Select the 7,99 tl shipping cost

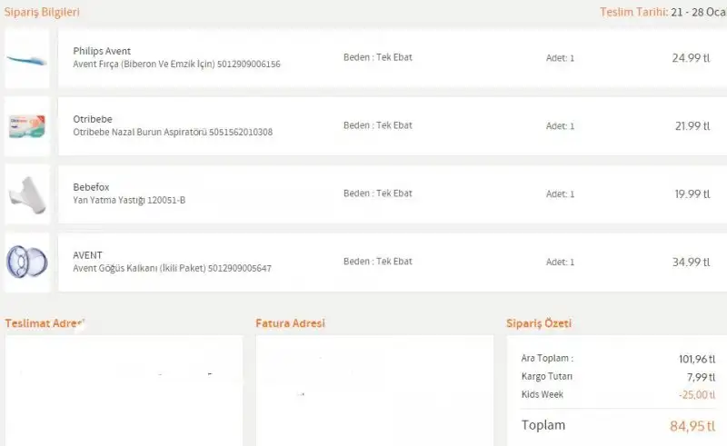point(701,377)
